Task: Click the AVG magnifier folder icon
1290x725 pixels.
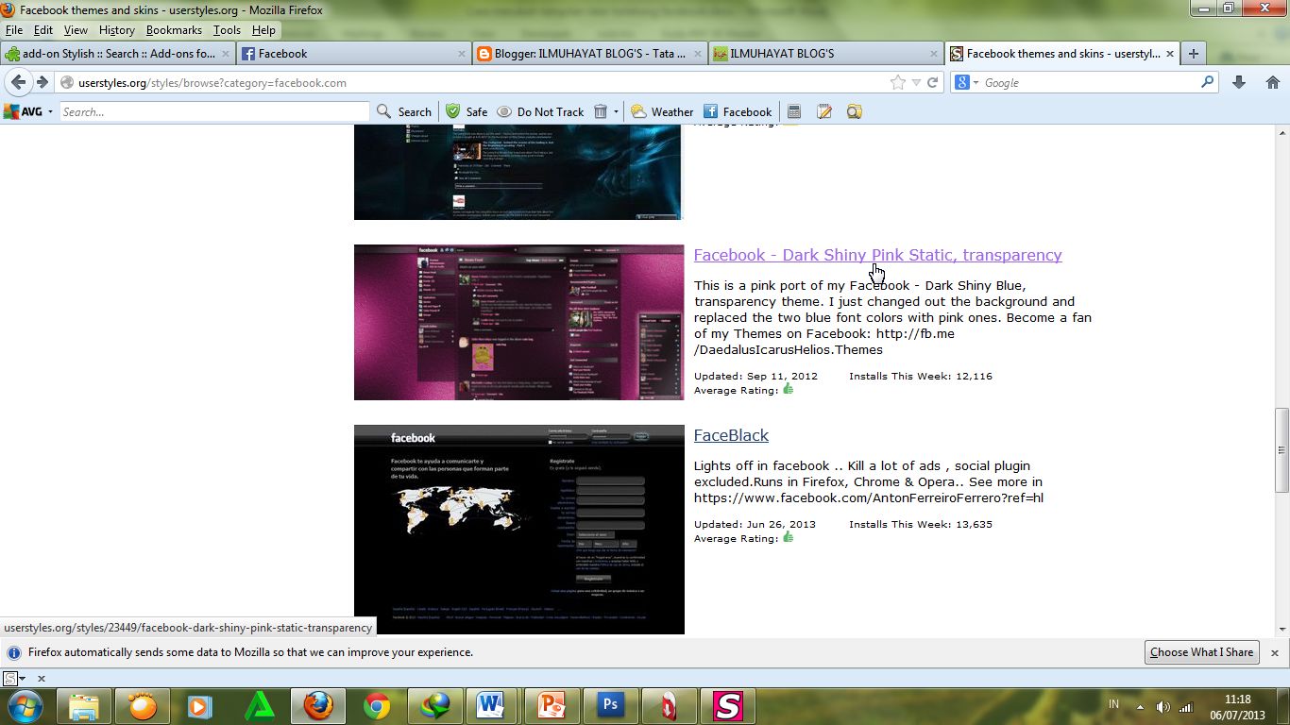Action: point(855,111)
